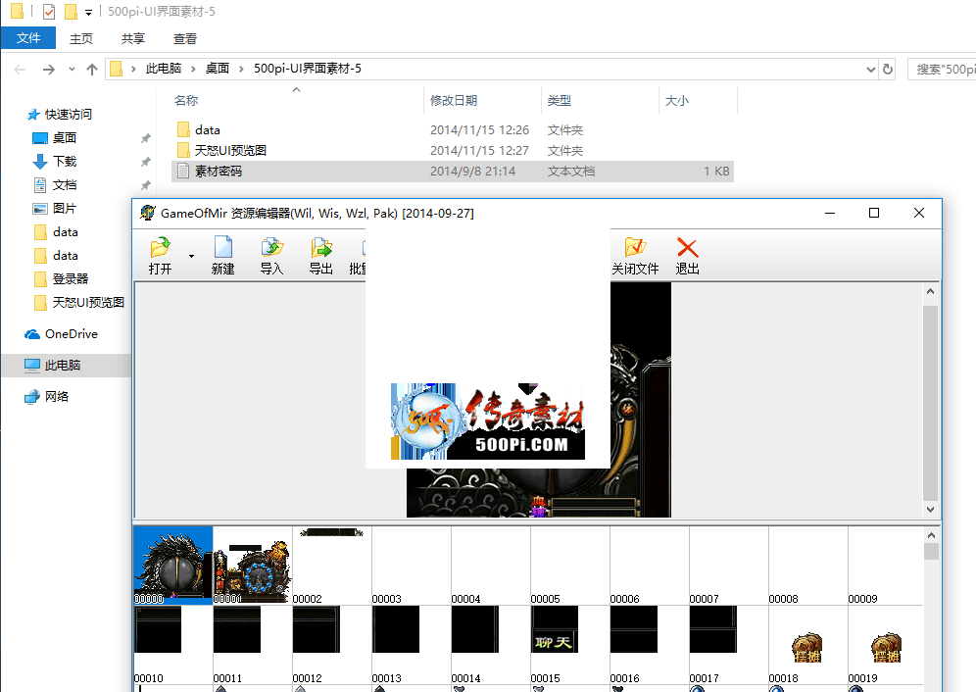Expand the chevron before 此电脑 in address bar
Screen dimensions: 976x692
[133, 69]
